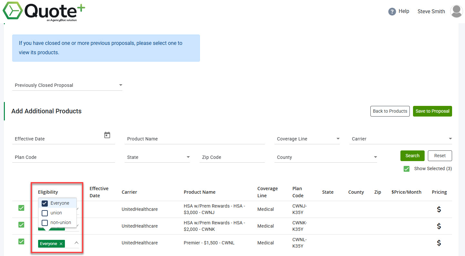Image resolution: width=465 pixels, height=256 pixels.
Task: Click the Zip Code input field
Action: pyautogui.click(x=232, y=157)
